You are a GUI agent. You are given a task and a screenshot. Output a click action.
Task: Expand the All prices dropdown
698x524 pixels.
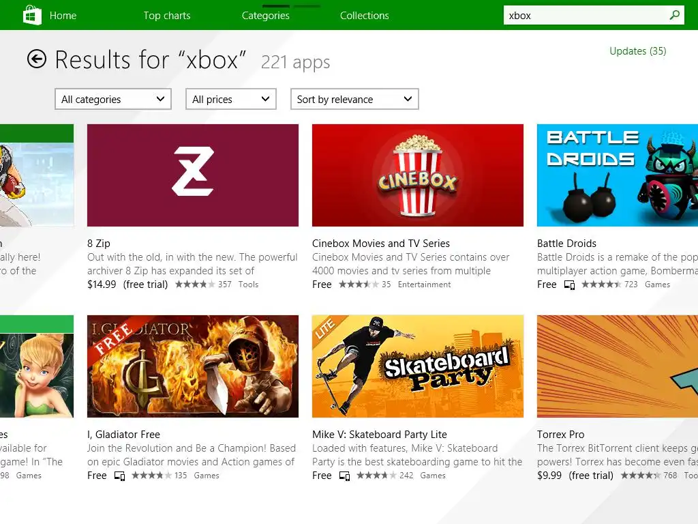tap(231, 99)
